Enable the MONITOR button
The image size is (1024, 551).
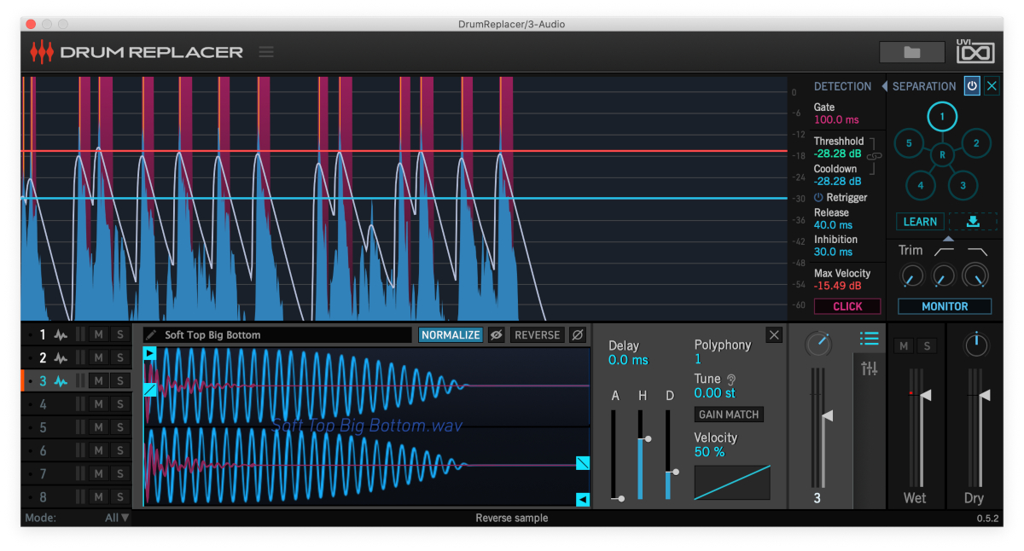click(x=945, y=306)
